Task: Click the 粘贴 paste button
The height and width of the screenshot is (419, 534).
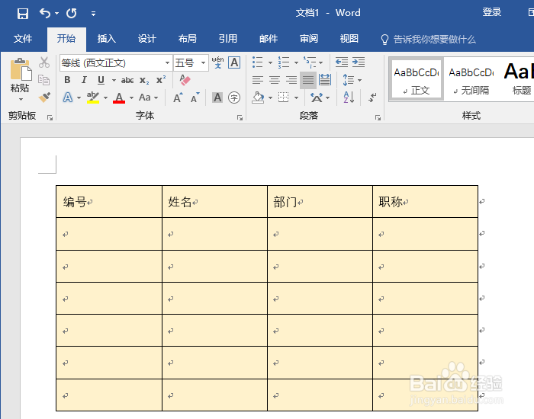Action: click(21, 75)
